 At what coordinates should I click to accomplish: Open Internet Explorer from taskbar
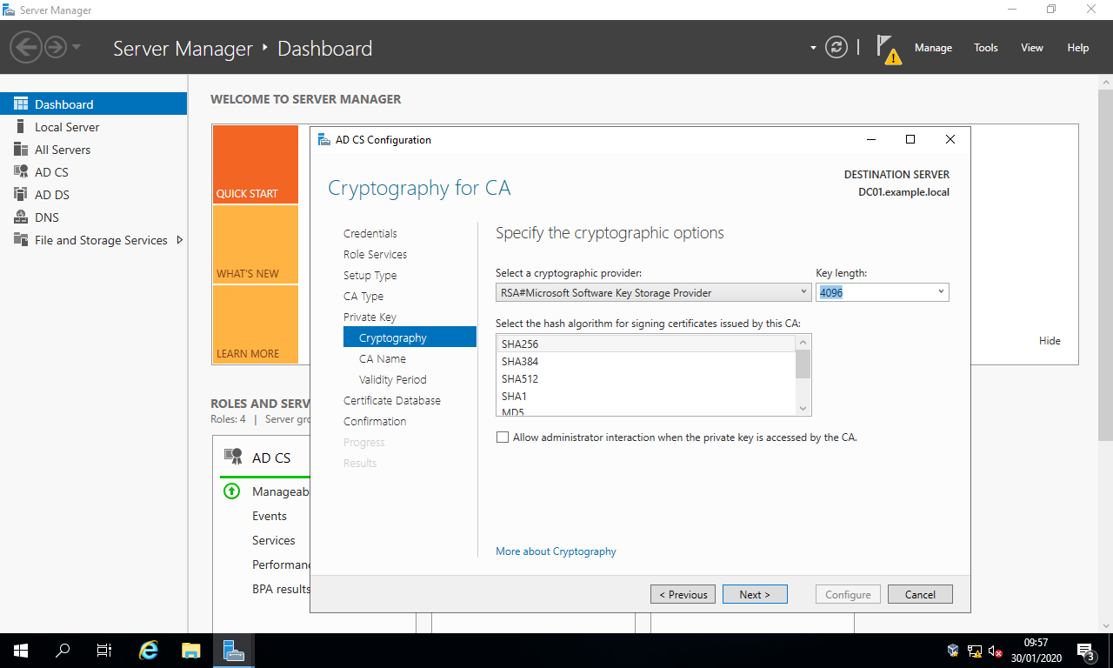(x=150, y=650)
